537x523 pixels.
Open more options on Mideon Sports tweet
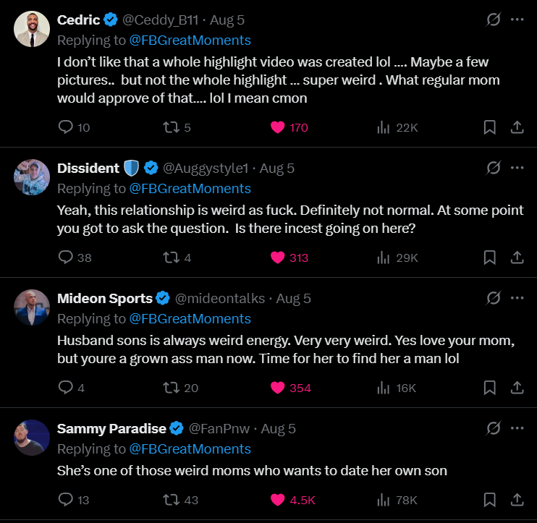click(x=517, y=298)
